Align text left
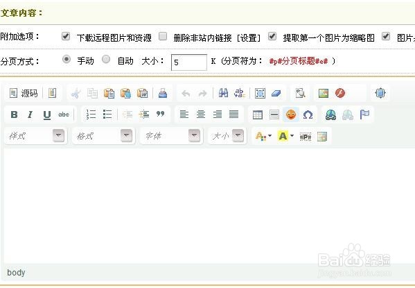Viewport: 415px width, 288px height. coord(184,115)
